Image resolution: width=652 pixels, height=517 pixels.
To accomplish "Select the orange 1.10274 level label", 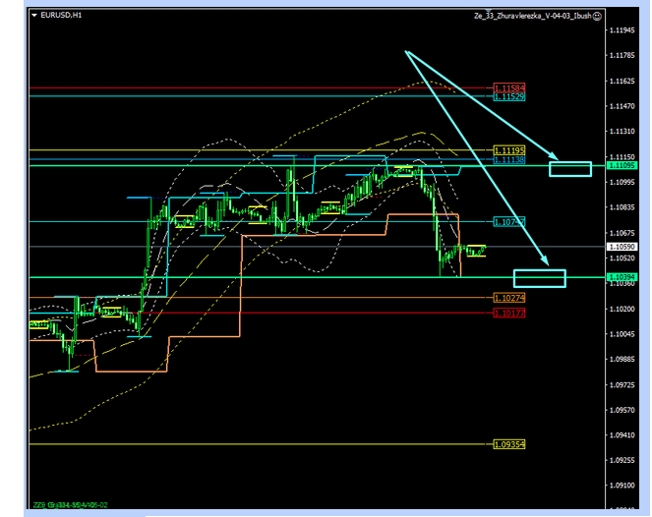I will 508,297.
